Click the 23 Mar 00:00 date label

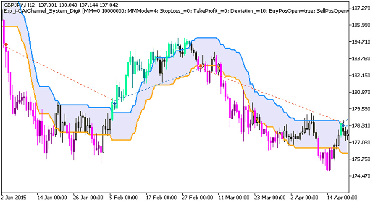coord(270,198)
